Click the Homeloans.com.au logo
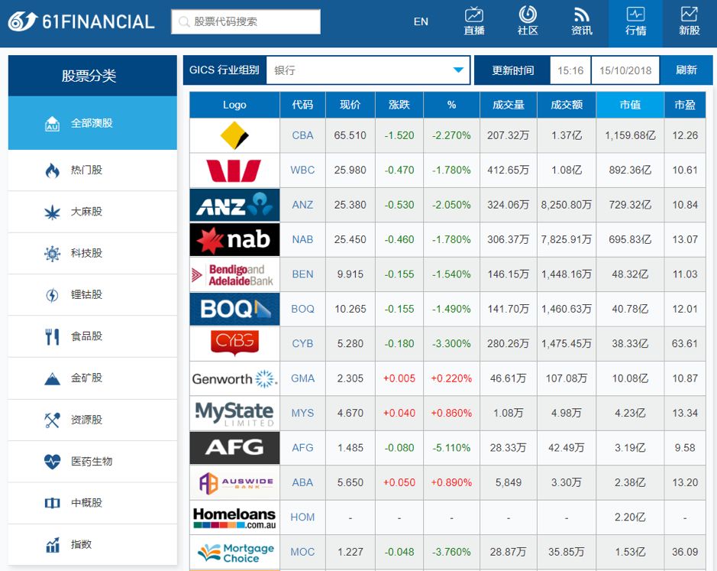Screen dimensions: 717x571 pyautogui.click(x=234, y=517)
